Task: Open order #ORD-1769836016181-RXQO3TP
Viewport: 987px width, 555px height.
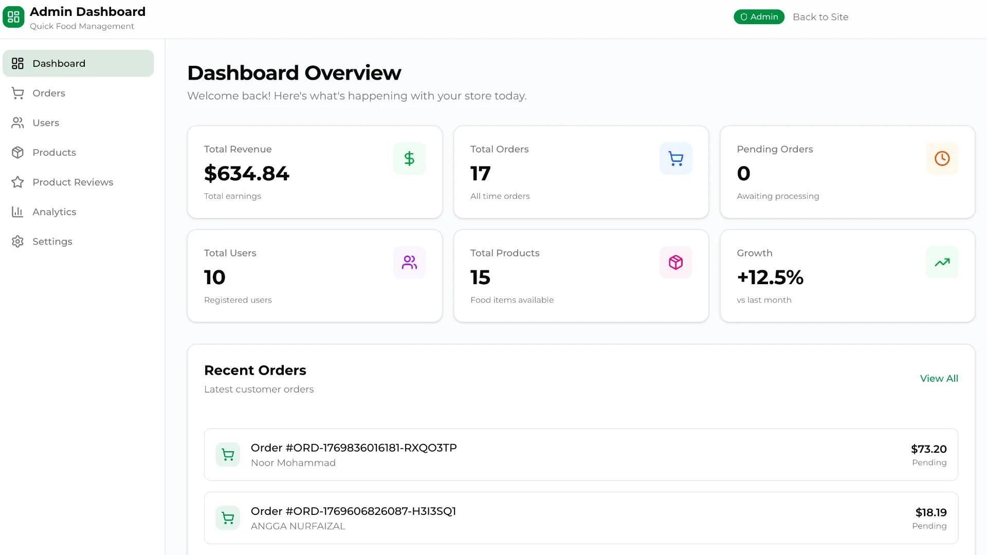Action: tap(581, 455)
